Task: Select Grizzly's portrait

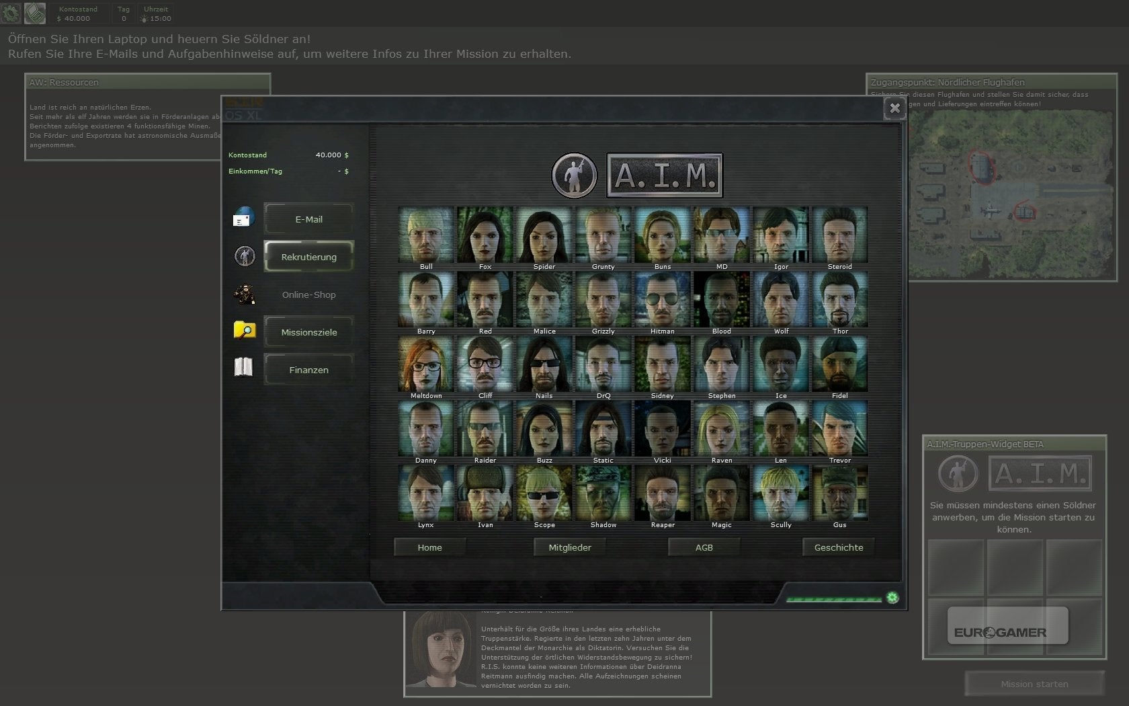Action: pos(603,299)
